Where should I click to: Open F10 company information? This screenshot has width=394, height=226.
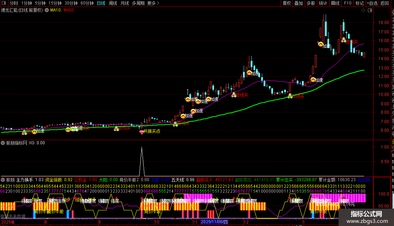coord(348,3)
